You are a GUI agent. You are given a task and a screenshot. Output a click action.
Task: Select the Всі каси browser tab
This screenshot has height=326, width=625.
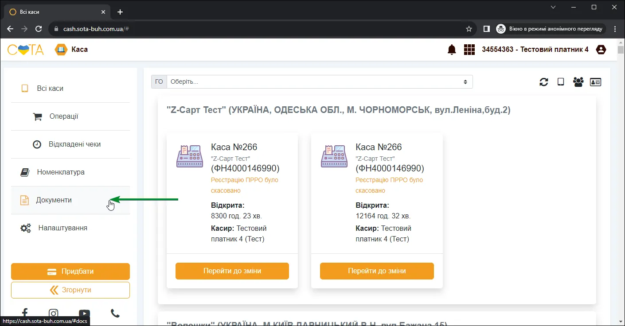[58, 12]
